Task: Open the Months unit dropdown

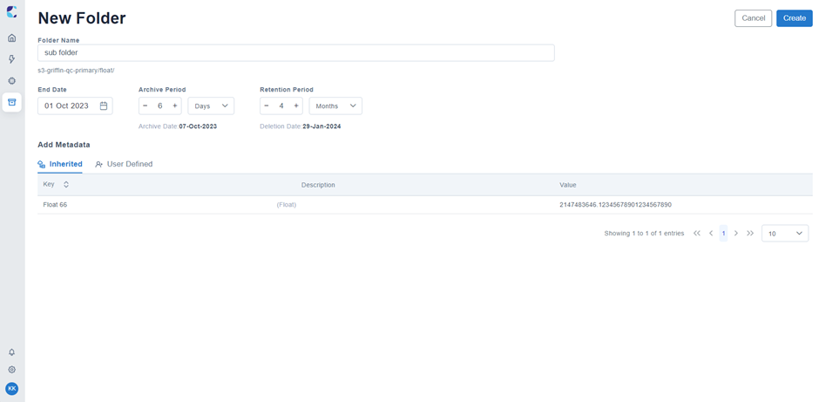Action: coord(335,106)
